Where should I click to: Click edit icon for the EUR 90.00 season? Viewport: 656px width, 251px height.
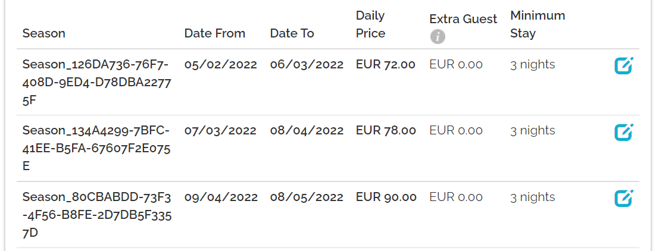coord(624,198)
